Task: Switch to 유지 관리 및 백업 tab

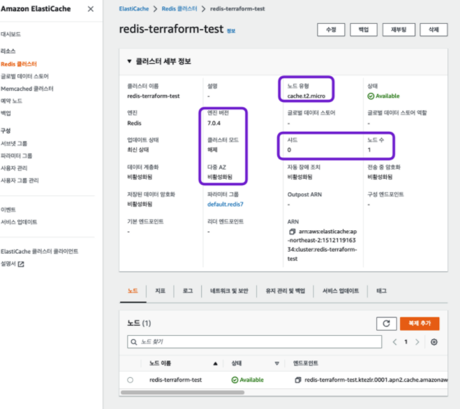Action: tap(285, 291)
